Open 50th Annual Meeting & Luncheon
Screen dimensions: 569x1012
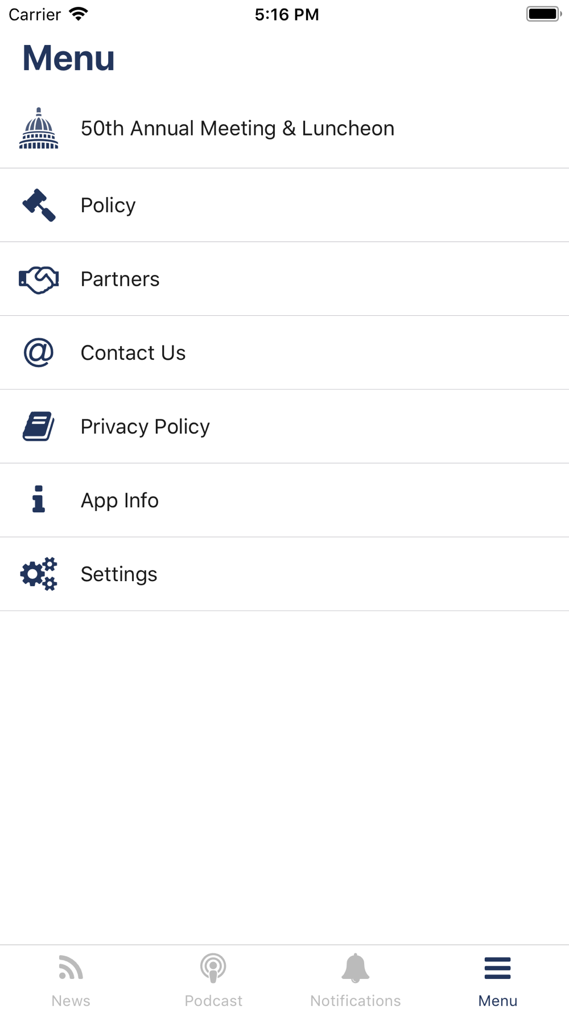[237, 129]
